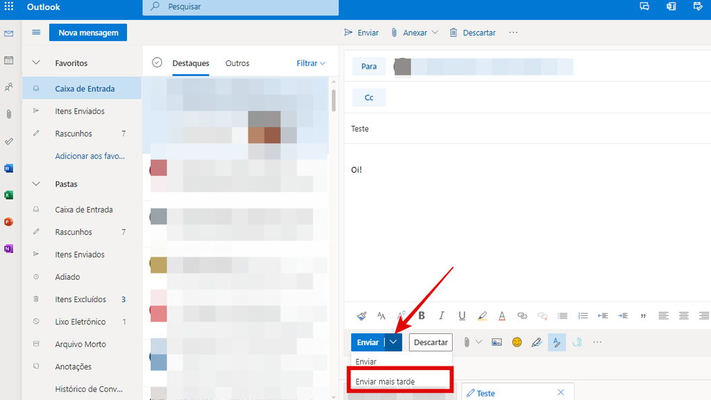Discard the current draft with Descartar
711x400 pixels.
click(x=430, y=342)
